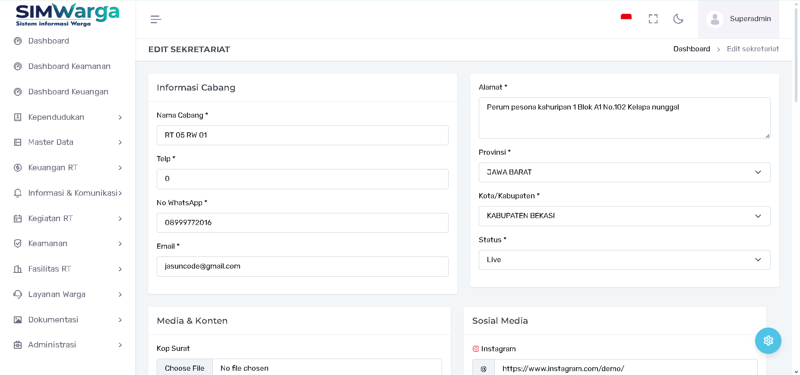Open the Provinsi dropdown showing JAWA BARAT
800x375 pixels.
point(624,172)
